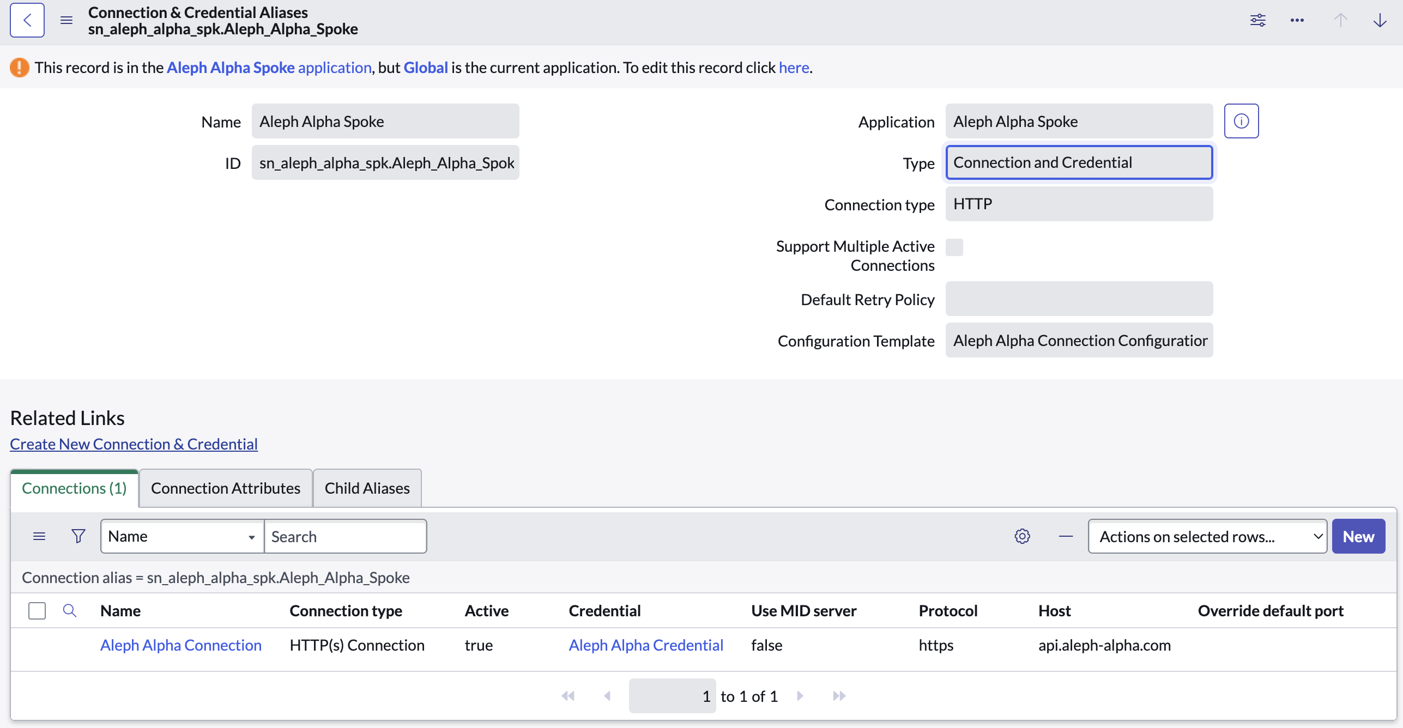Image resolution: width=1403 pixels, height=728 pixels.
Task: Click the Default Retry Policy field
Action: pos(1079,299)
